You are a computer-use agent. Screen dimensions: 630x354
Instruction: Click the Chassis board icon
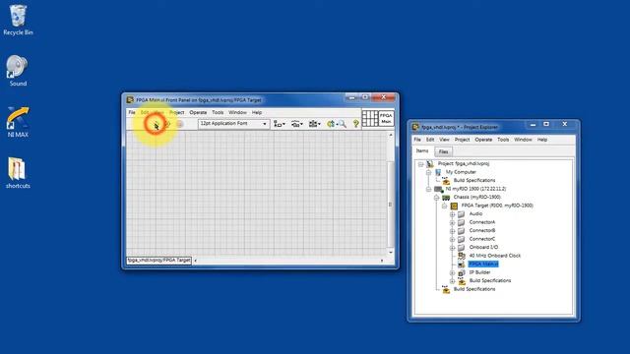click(446, 198)
